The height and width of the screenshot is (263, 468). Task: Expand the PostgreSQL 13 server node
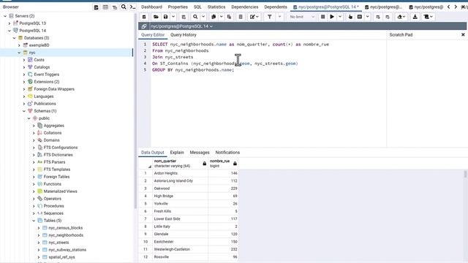[x=10, y=23]
